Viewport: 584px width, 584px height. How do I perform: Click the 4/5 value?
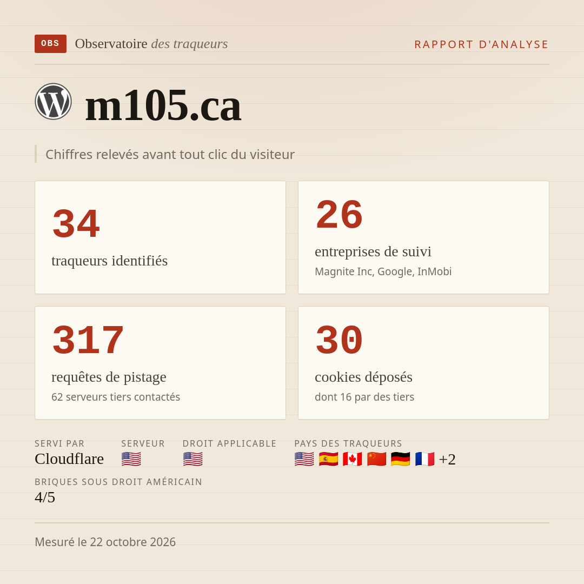click(x=45, y=497)
